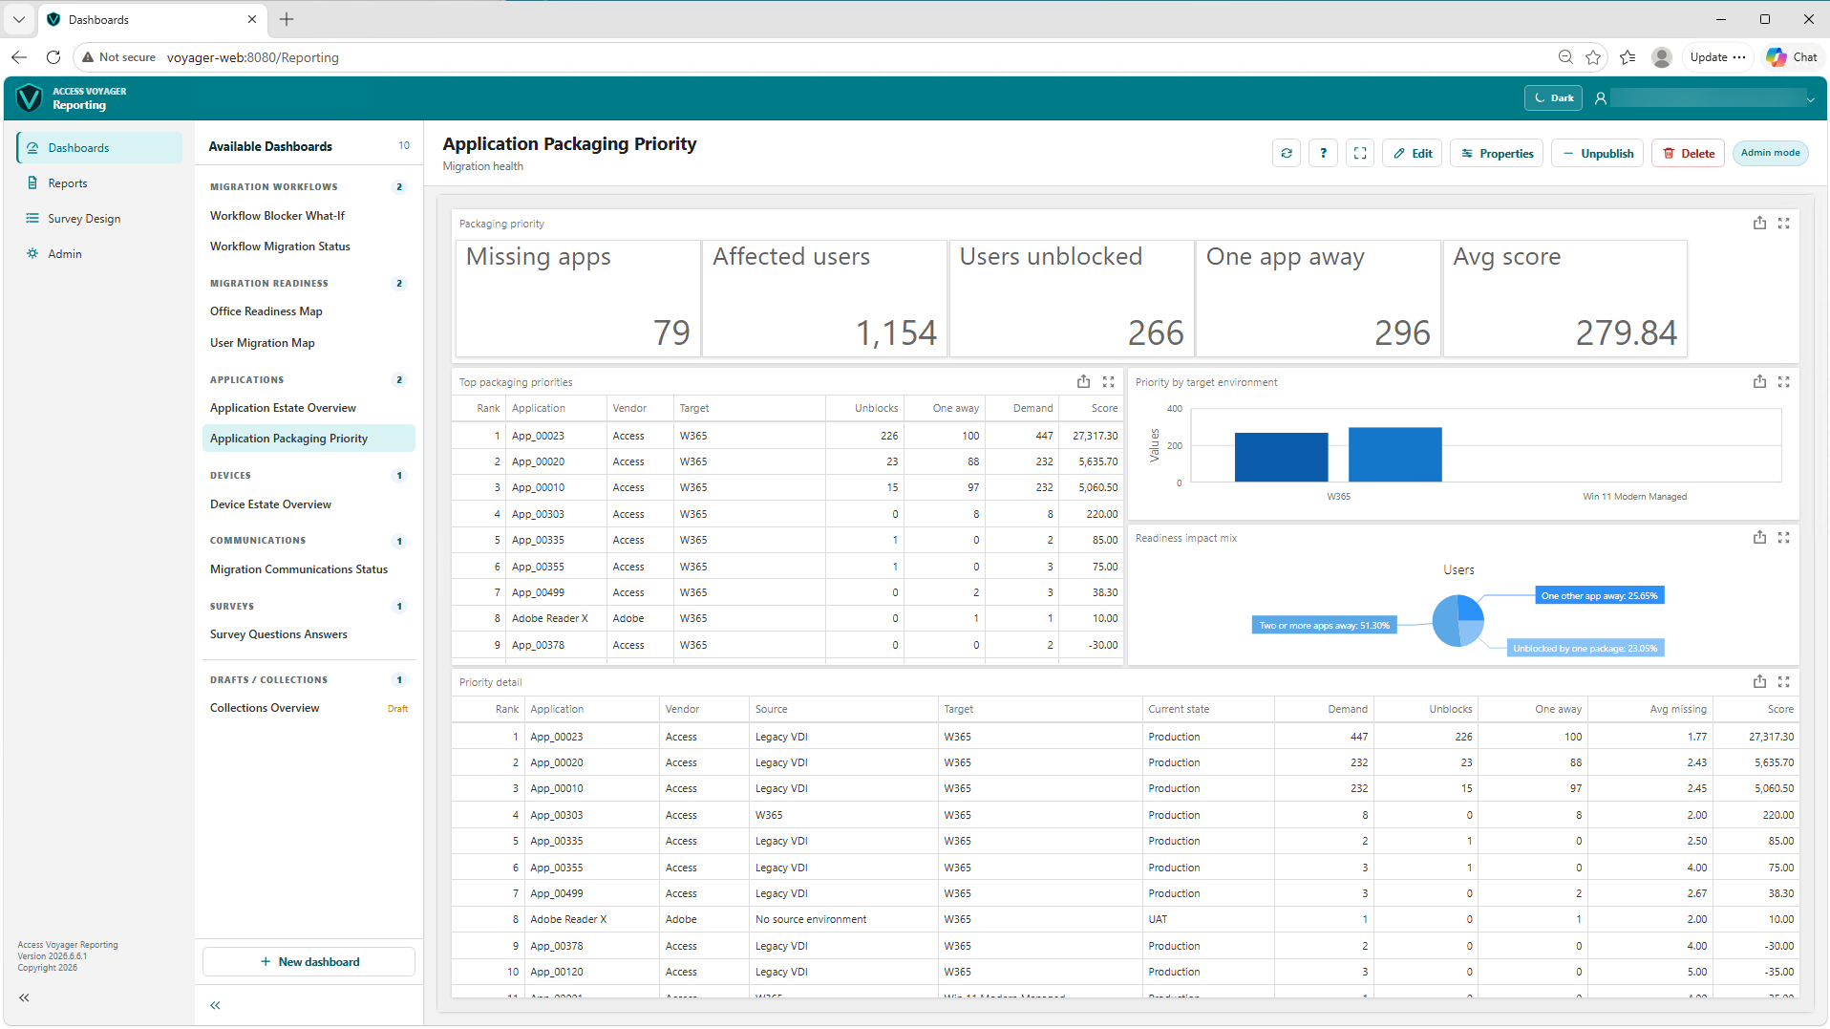Open the browser profile avatar
The height and width of the screenshot is (1029, 1830).
(1662, 57)
